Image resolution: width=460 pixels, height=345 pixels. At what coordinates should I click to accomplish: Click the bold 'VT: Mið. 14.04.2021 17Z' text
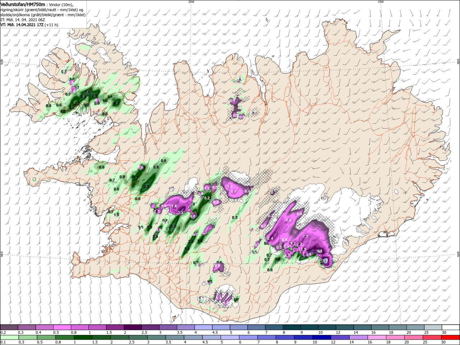(22, 25)
